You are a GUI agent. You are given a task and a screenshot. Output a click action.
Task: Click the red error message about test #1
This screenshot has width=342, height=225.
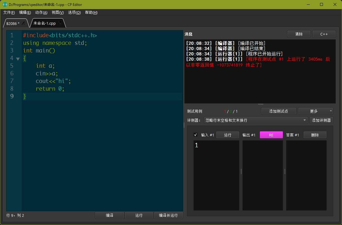258,62
